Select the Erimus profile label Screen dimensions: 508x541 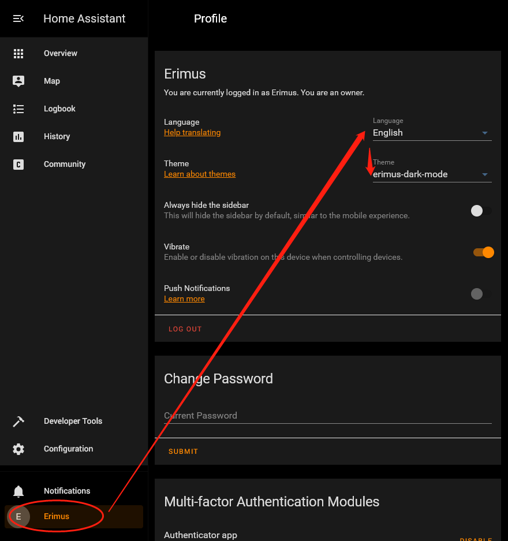57,517
